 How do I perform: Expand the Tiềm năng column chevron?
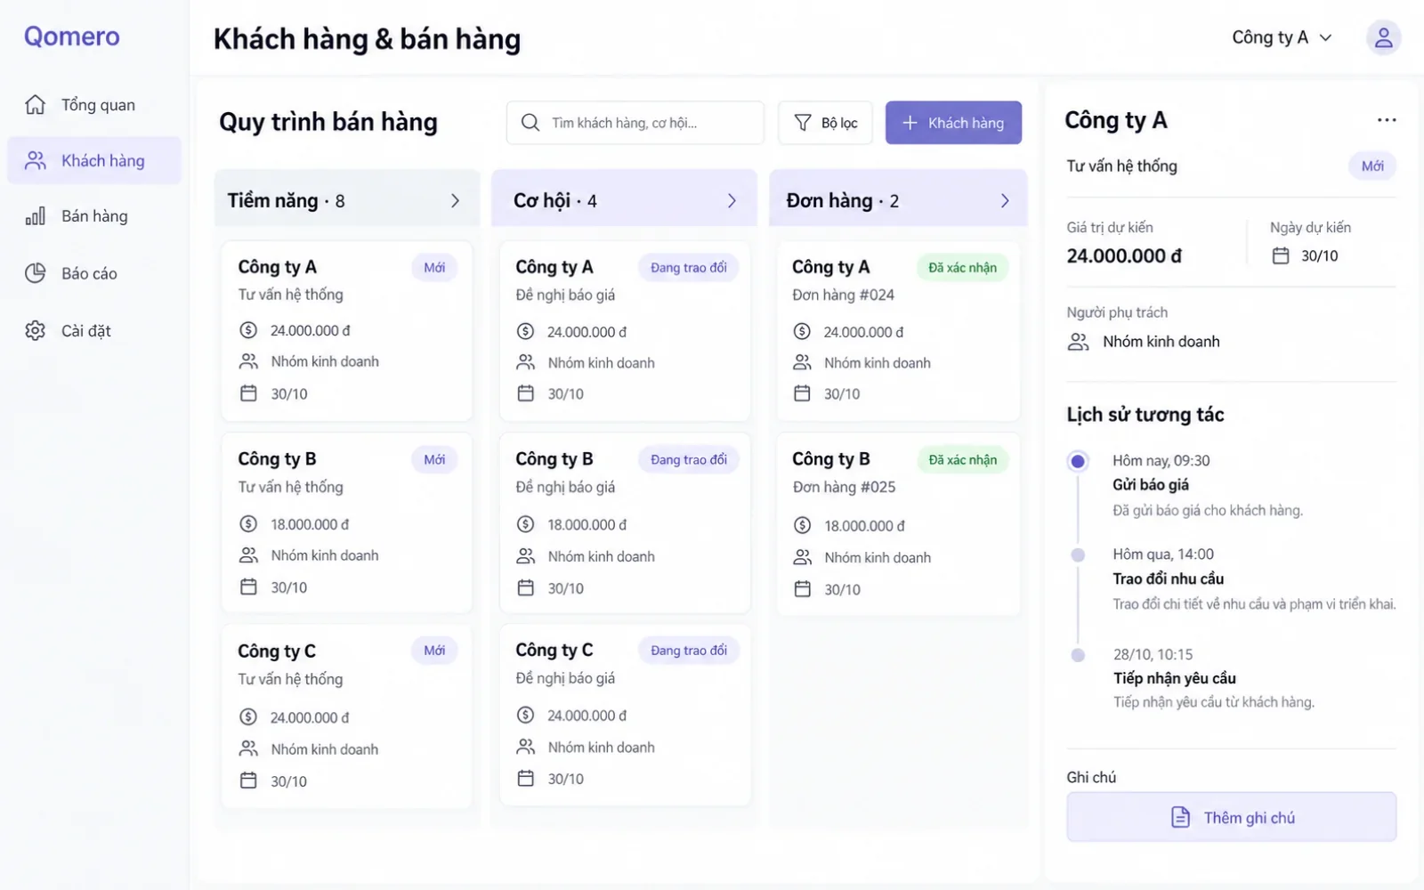pyautogui.click(x=455, y=201)
